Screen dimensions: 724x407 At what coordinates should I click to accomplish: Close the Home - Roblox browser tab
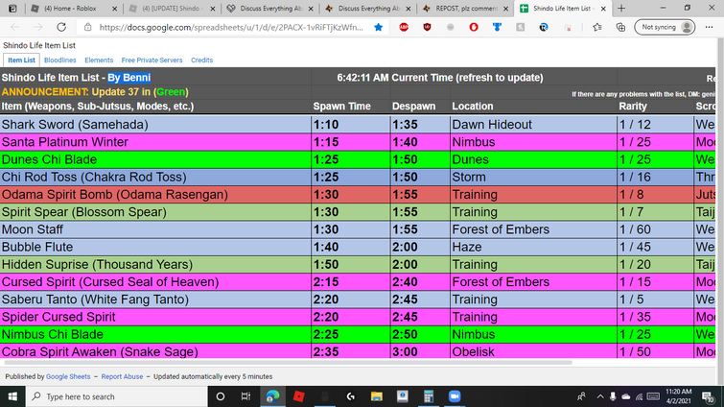(x=114, y=9)
